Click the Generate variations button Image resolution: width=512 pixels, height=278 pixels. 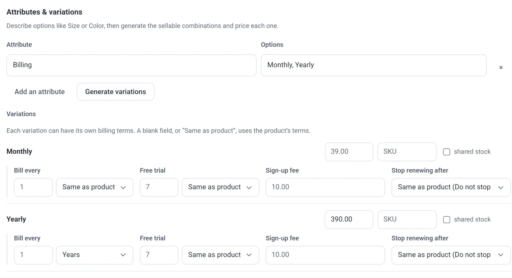116,92
